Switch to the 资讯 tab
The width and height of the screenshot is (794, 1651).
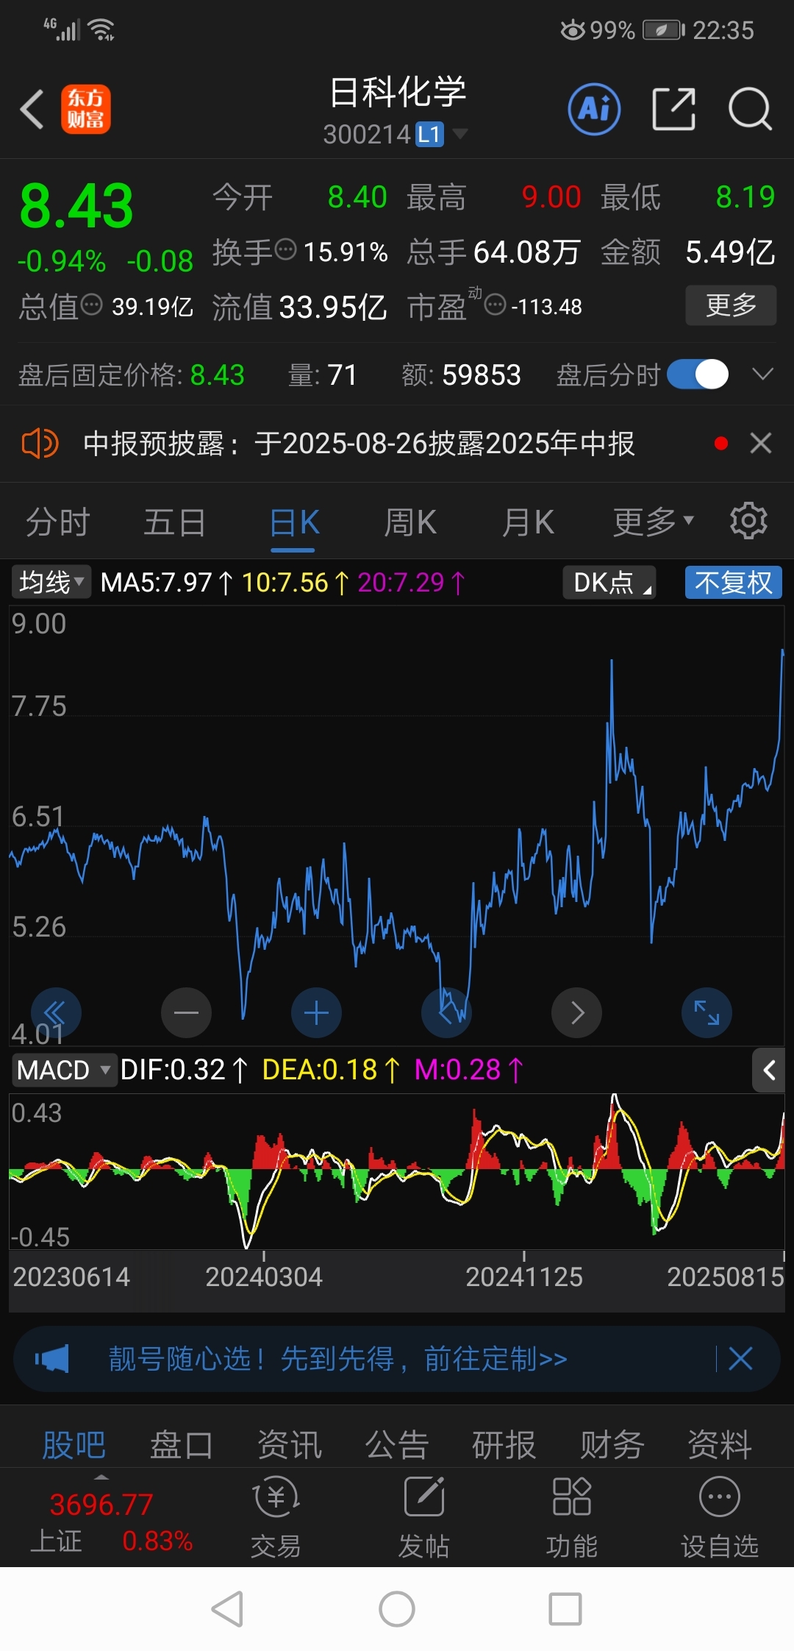tap(290, 1445)
